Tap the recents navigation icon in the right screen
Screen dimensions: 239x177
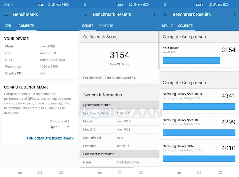coord(180,172)
